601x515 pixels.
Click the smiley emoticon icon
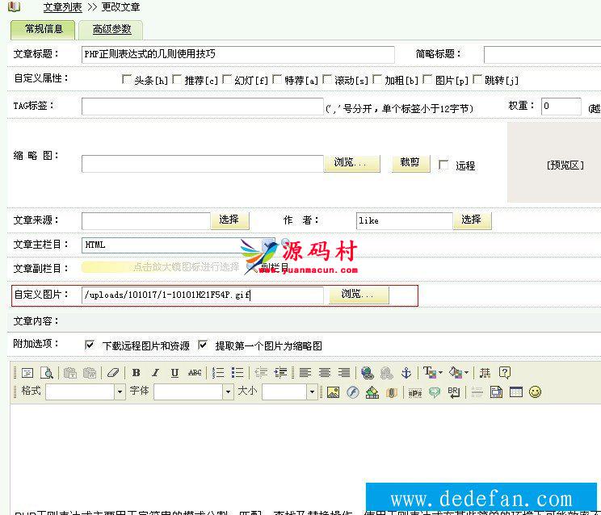pyautogui.click(x=535, y=392)
